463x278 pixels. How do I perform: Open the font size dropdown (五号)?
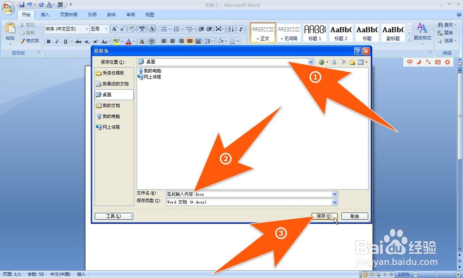(106, 29)
